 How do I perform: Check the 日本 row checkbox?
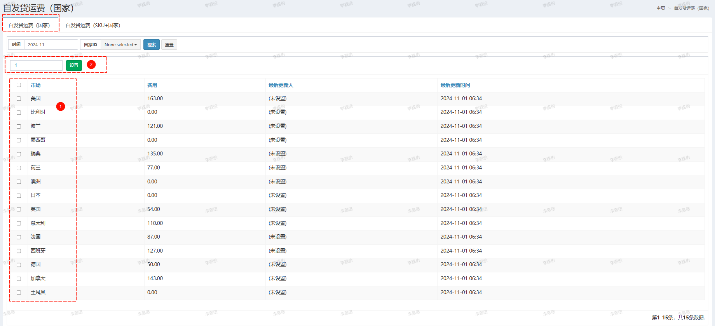[x=19, y=195]
